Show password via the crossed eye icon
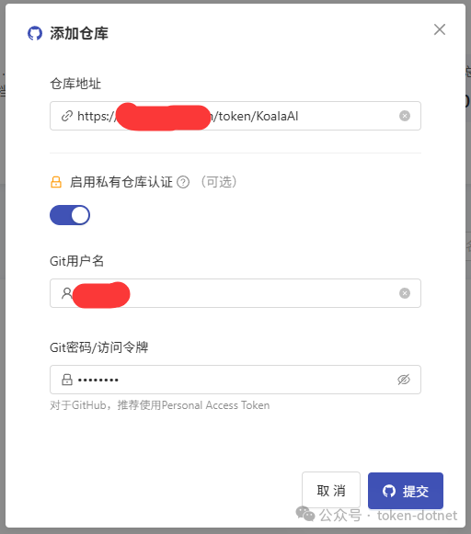Image resolution: width=471 pixels, height=534 pixels. pos(404,380)
